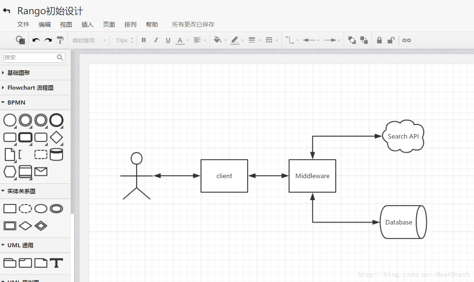
Task: Open the 文件 menu
Action: [23, 25]
